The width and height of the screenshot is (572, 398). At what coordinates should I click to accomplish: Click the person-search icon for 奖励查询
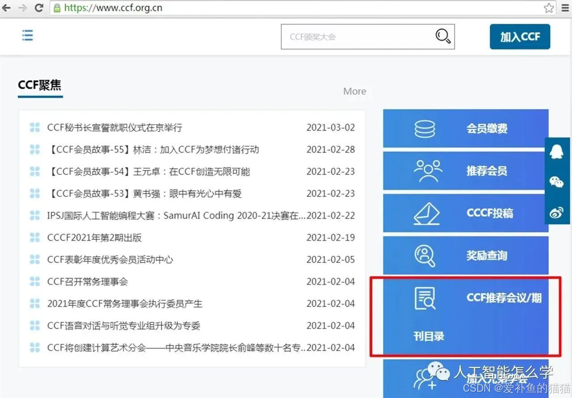pyautogui.click(x=425, y=256)
